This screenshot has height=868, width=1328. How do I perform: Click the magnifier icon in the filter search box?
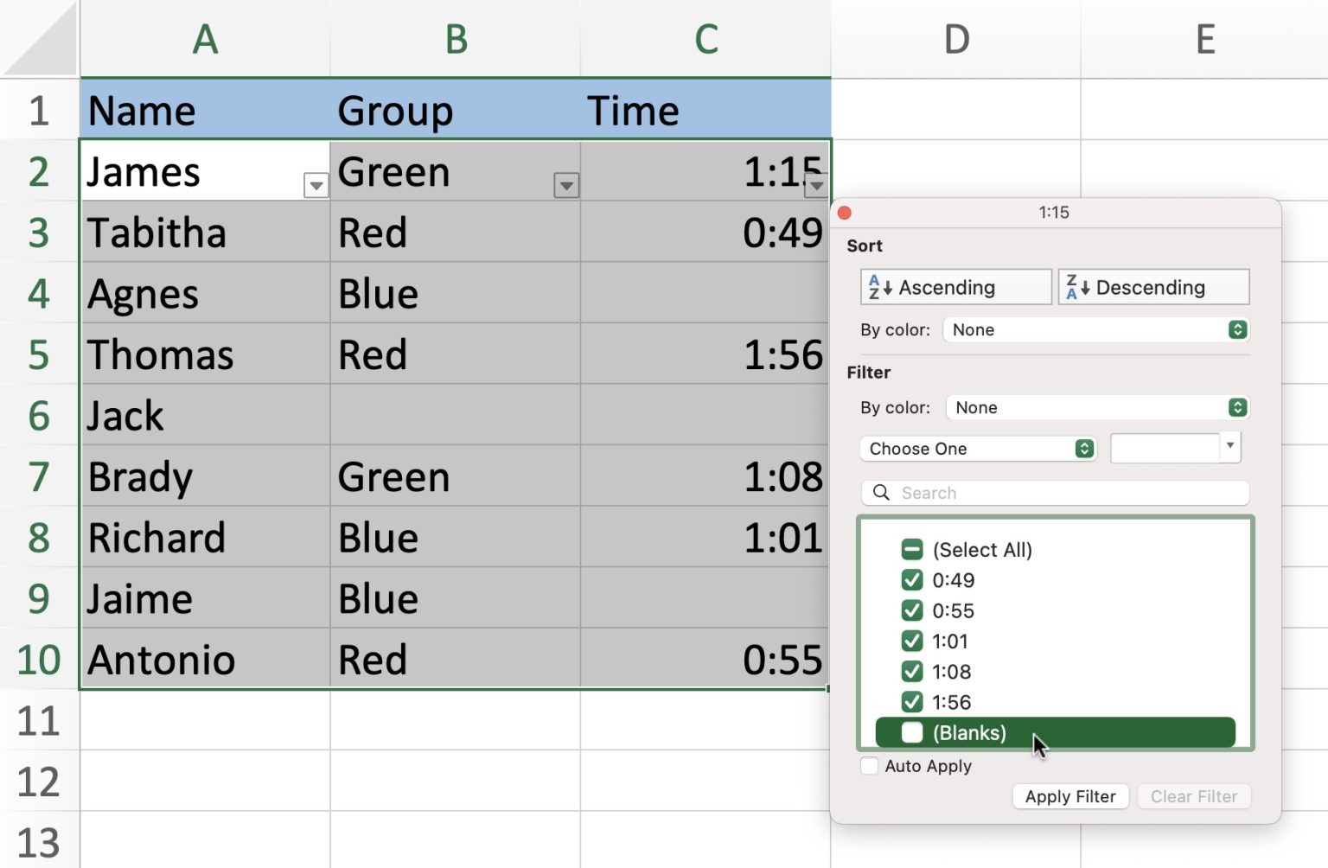point(880,492)
